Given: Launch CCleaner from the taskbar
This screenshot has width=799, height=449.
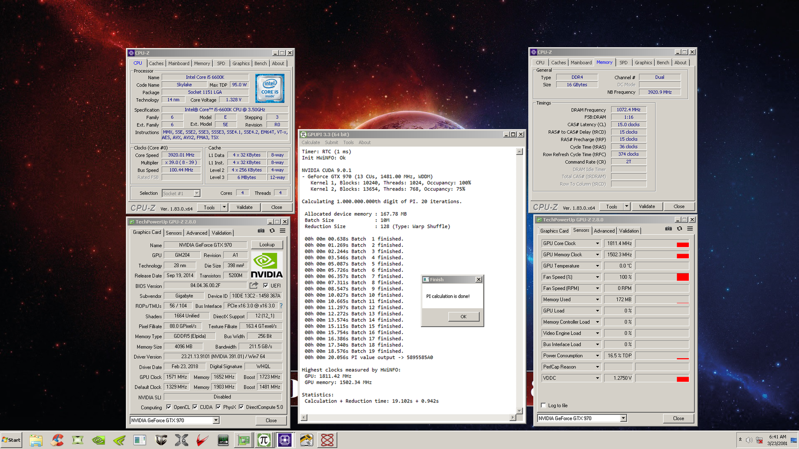Looking at the screenshot, I should [x=57, y=440].
